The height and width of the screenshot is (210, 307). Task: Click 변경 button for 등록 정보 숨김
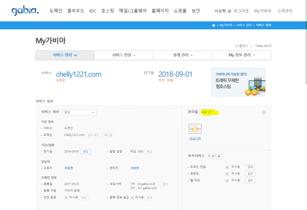coord(149,198)
